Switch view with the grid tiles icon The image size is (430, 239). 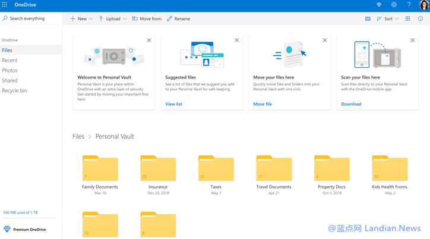408,18
